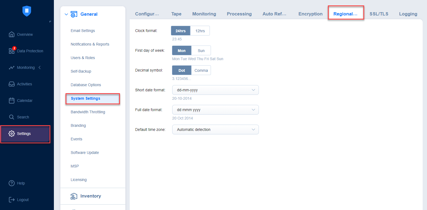Click the Help question mark icon
Screen dimensions: 427x210
click(11, 183)
